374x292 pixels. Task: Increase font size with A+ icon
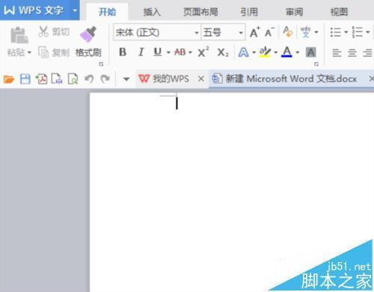[x=254, y=32]
